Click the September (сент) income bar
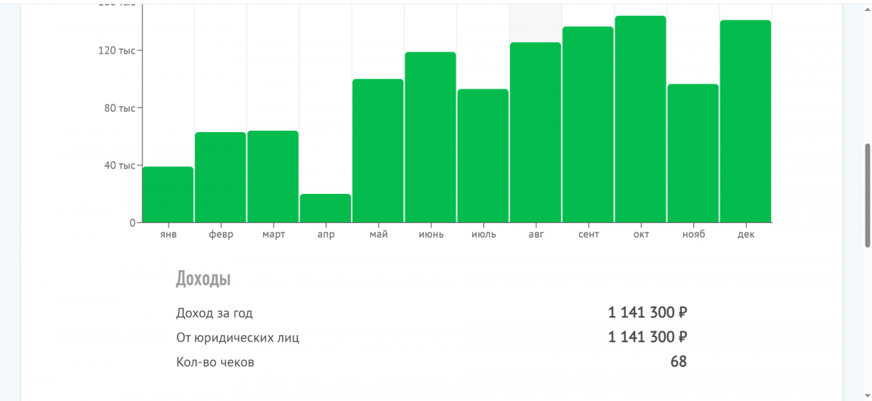This screenshot has width=872, height=401. tap(588, 124)
